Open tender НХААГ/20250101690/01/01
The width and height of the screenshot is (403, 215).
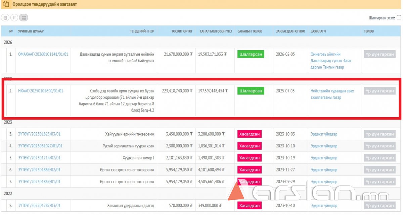40,91
